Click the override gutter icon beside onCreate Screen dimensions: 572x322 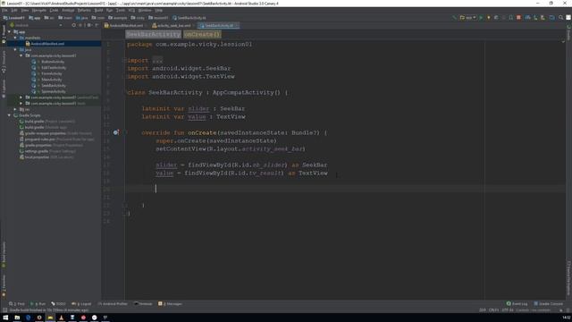(115, 132)
